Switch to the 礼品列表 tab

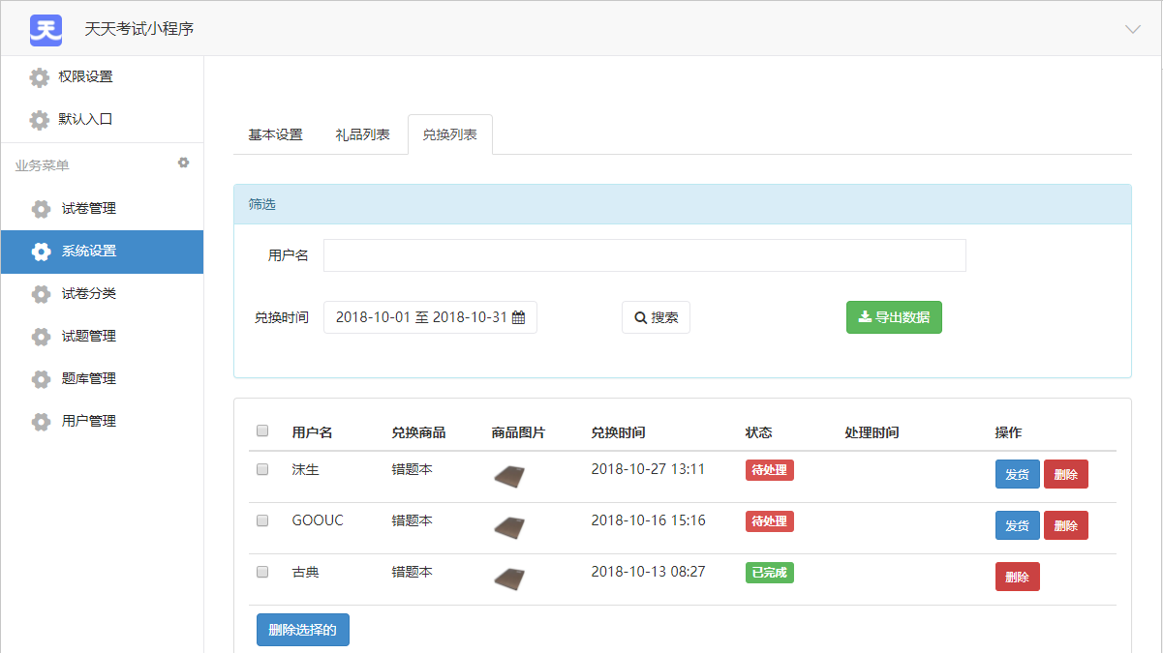coord(362,134)
